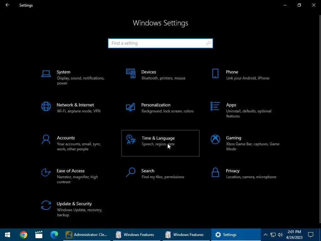Open the Gaming settings title
Image resolution: width=321 pixels, height=241 pixels.
pos(234,138)
